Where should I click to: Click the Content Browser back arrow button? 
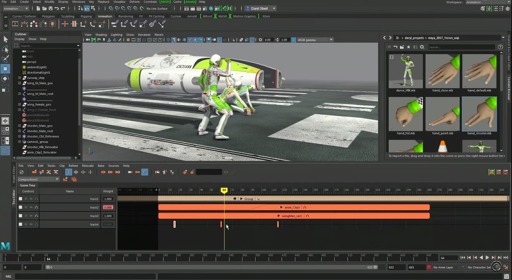point(384,38)
